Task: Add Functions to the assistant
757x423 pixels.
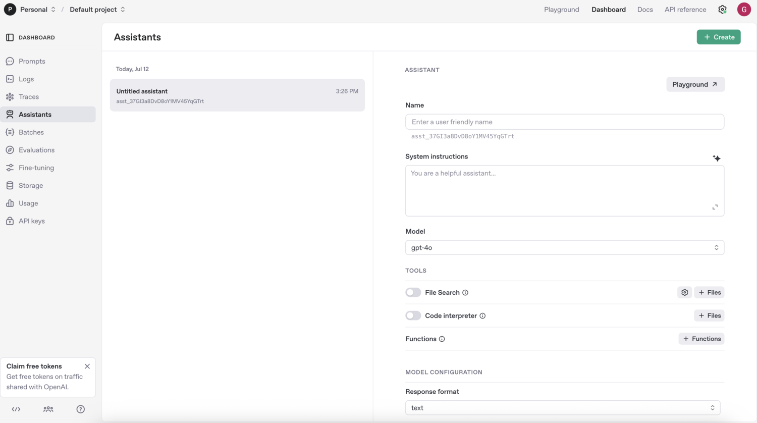Action: pos(701,338)
